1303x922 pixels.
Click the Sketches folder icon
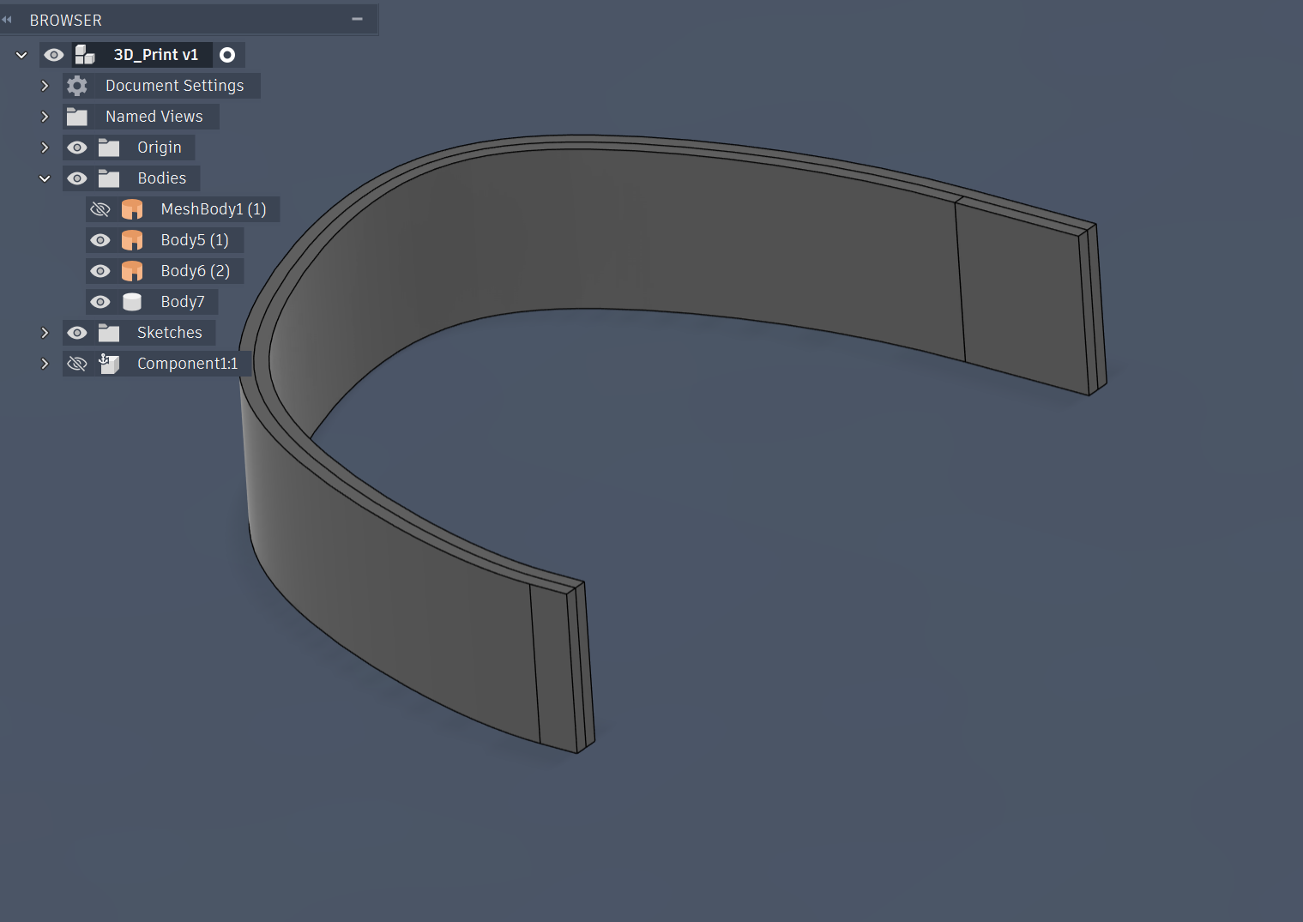(x=109, y=333)
